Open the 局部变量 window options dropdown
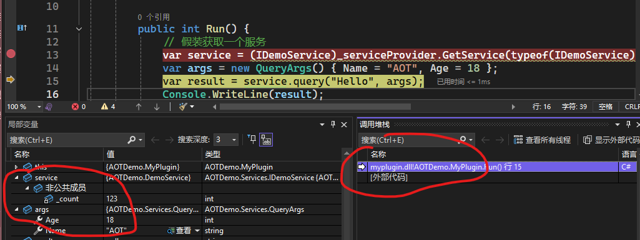 pos(322,124)
